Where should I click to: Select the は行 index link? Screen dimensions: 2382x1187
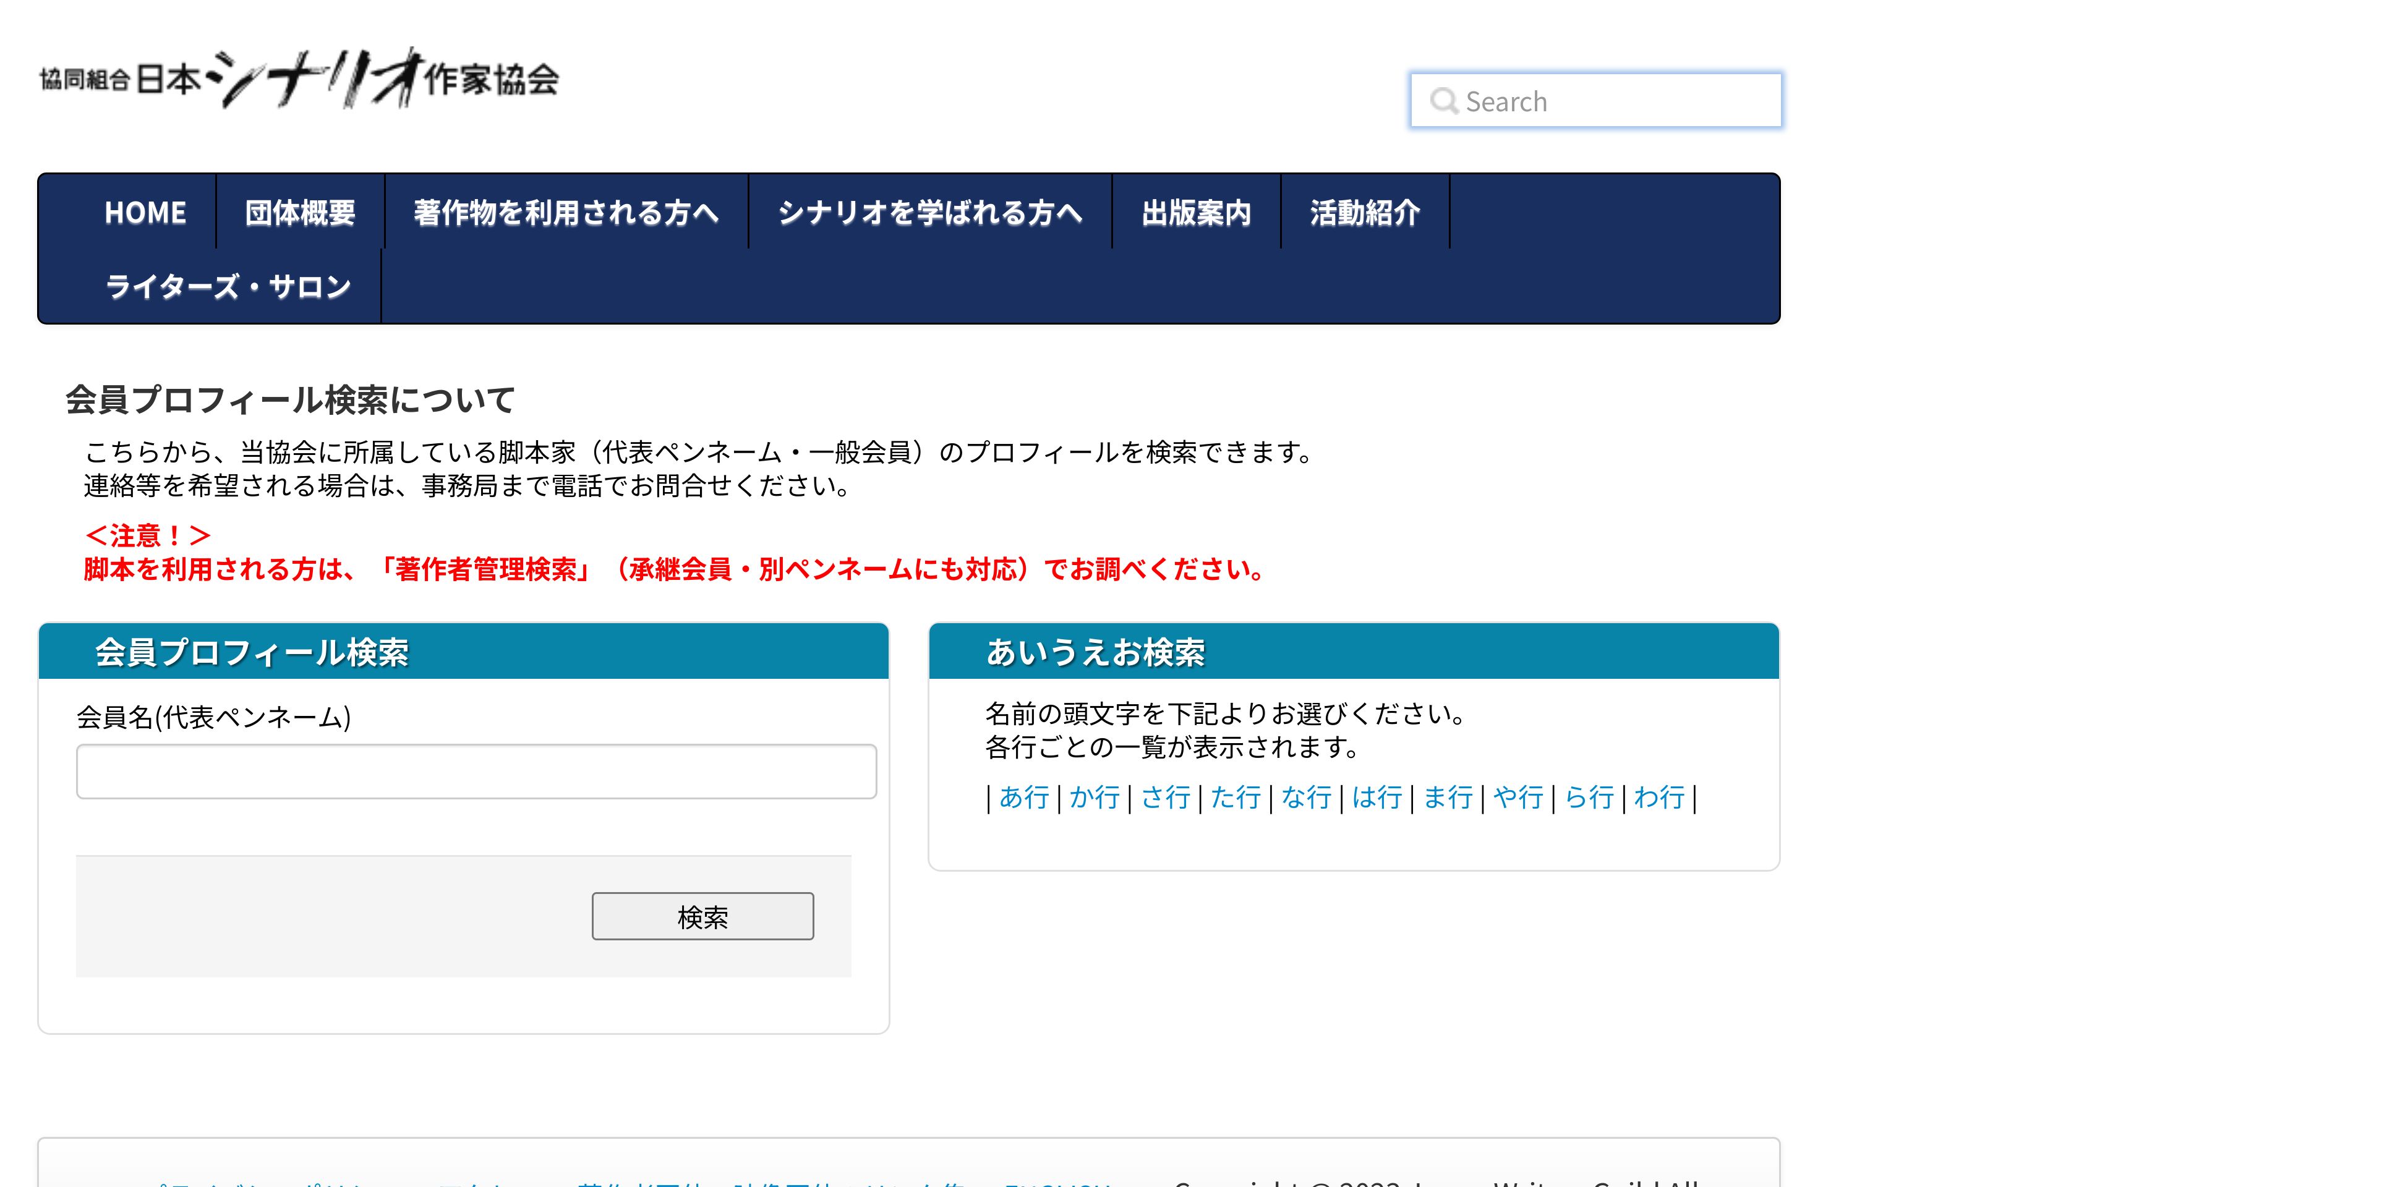coord(1377,797)
